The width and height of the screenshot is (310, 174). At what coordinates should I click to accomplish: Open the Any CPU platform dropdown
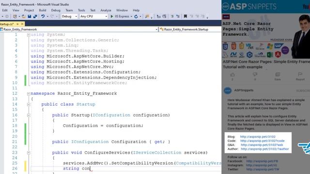click(93, 16)
